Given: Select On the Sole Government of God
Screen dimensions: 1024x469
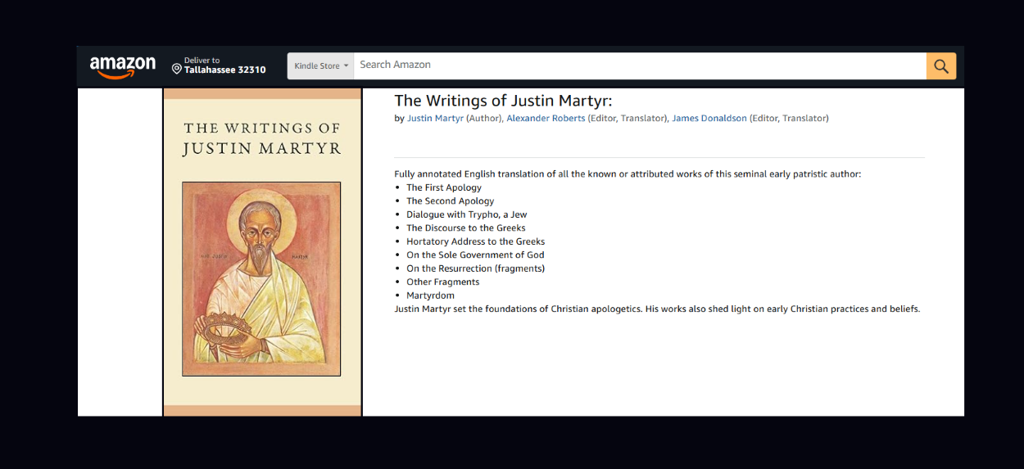Looking at the screenshot, I should click(x=475, y=255).
